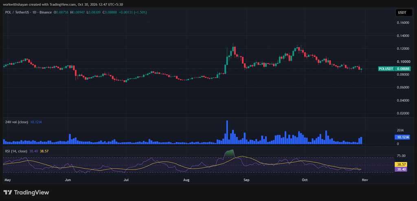The height and width of the screenshot is (201, 417).
Task: Click the high price value H0.08947
Action: click(x=77, y=12)
